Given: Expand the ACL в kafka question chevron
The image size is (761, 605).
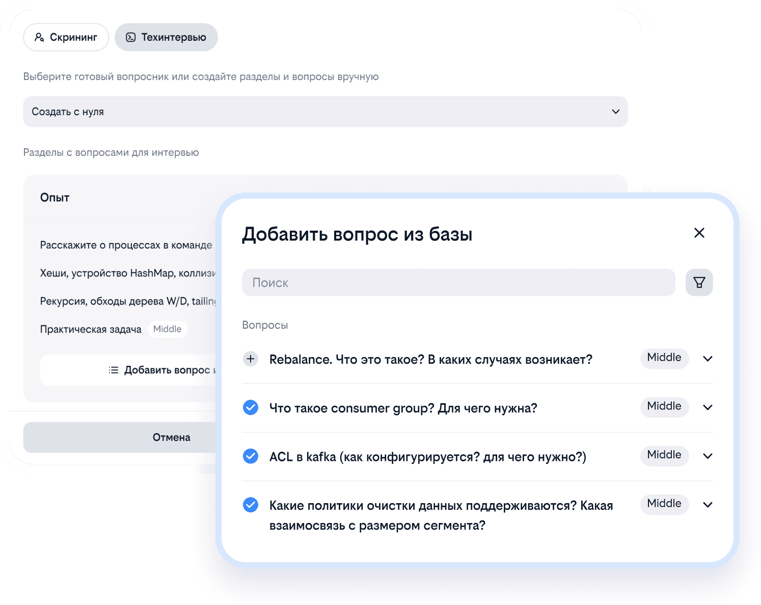Looking at the screenshot, I should [708, 456].
